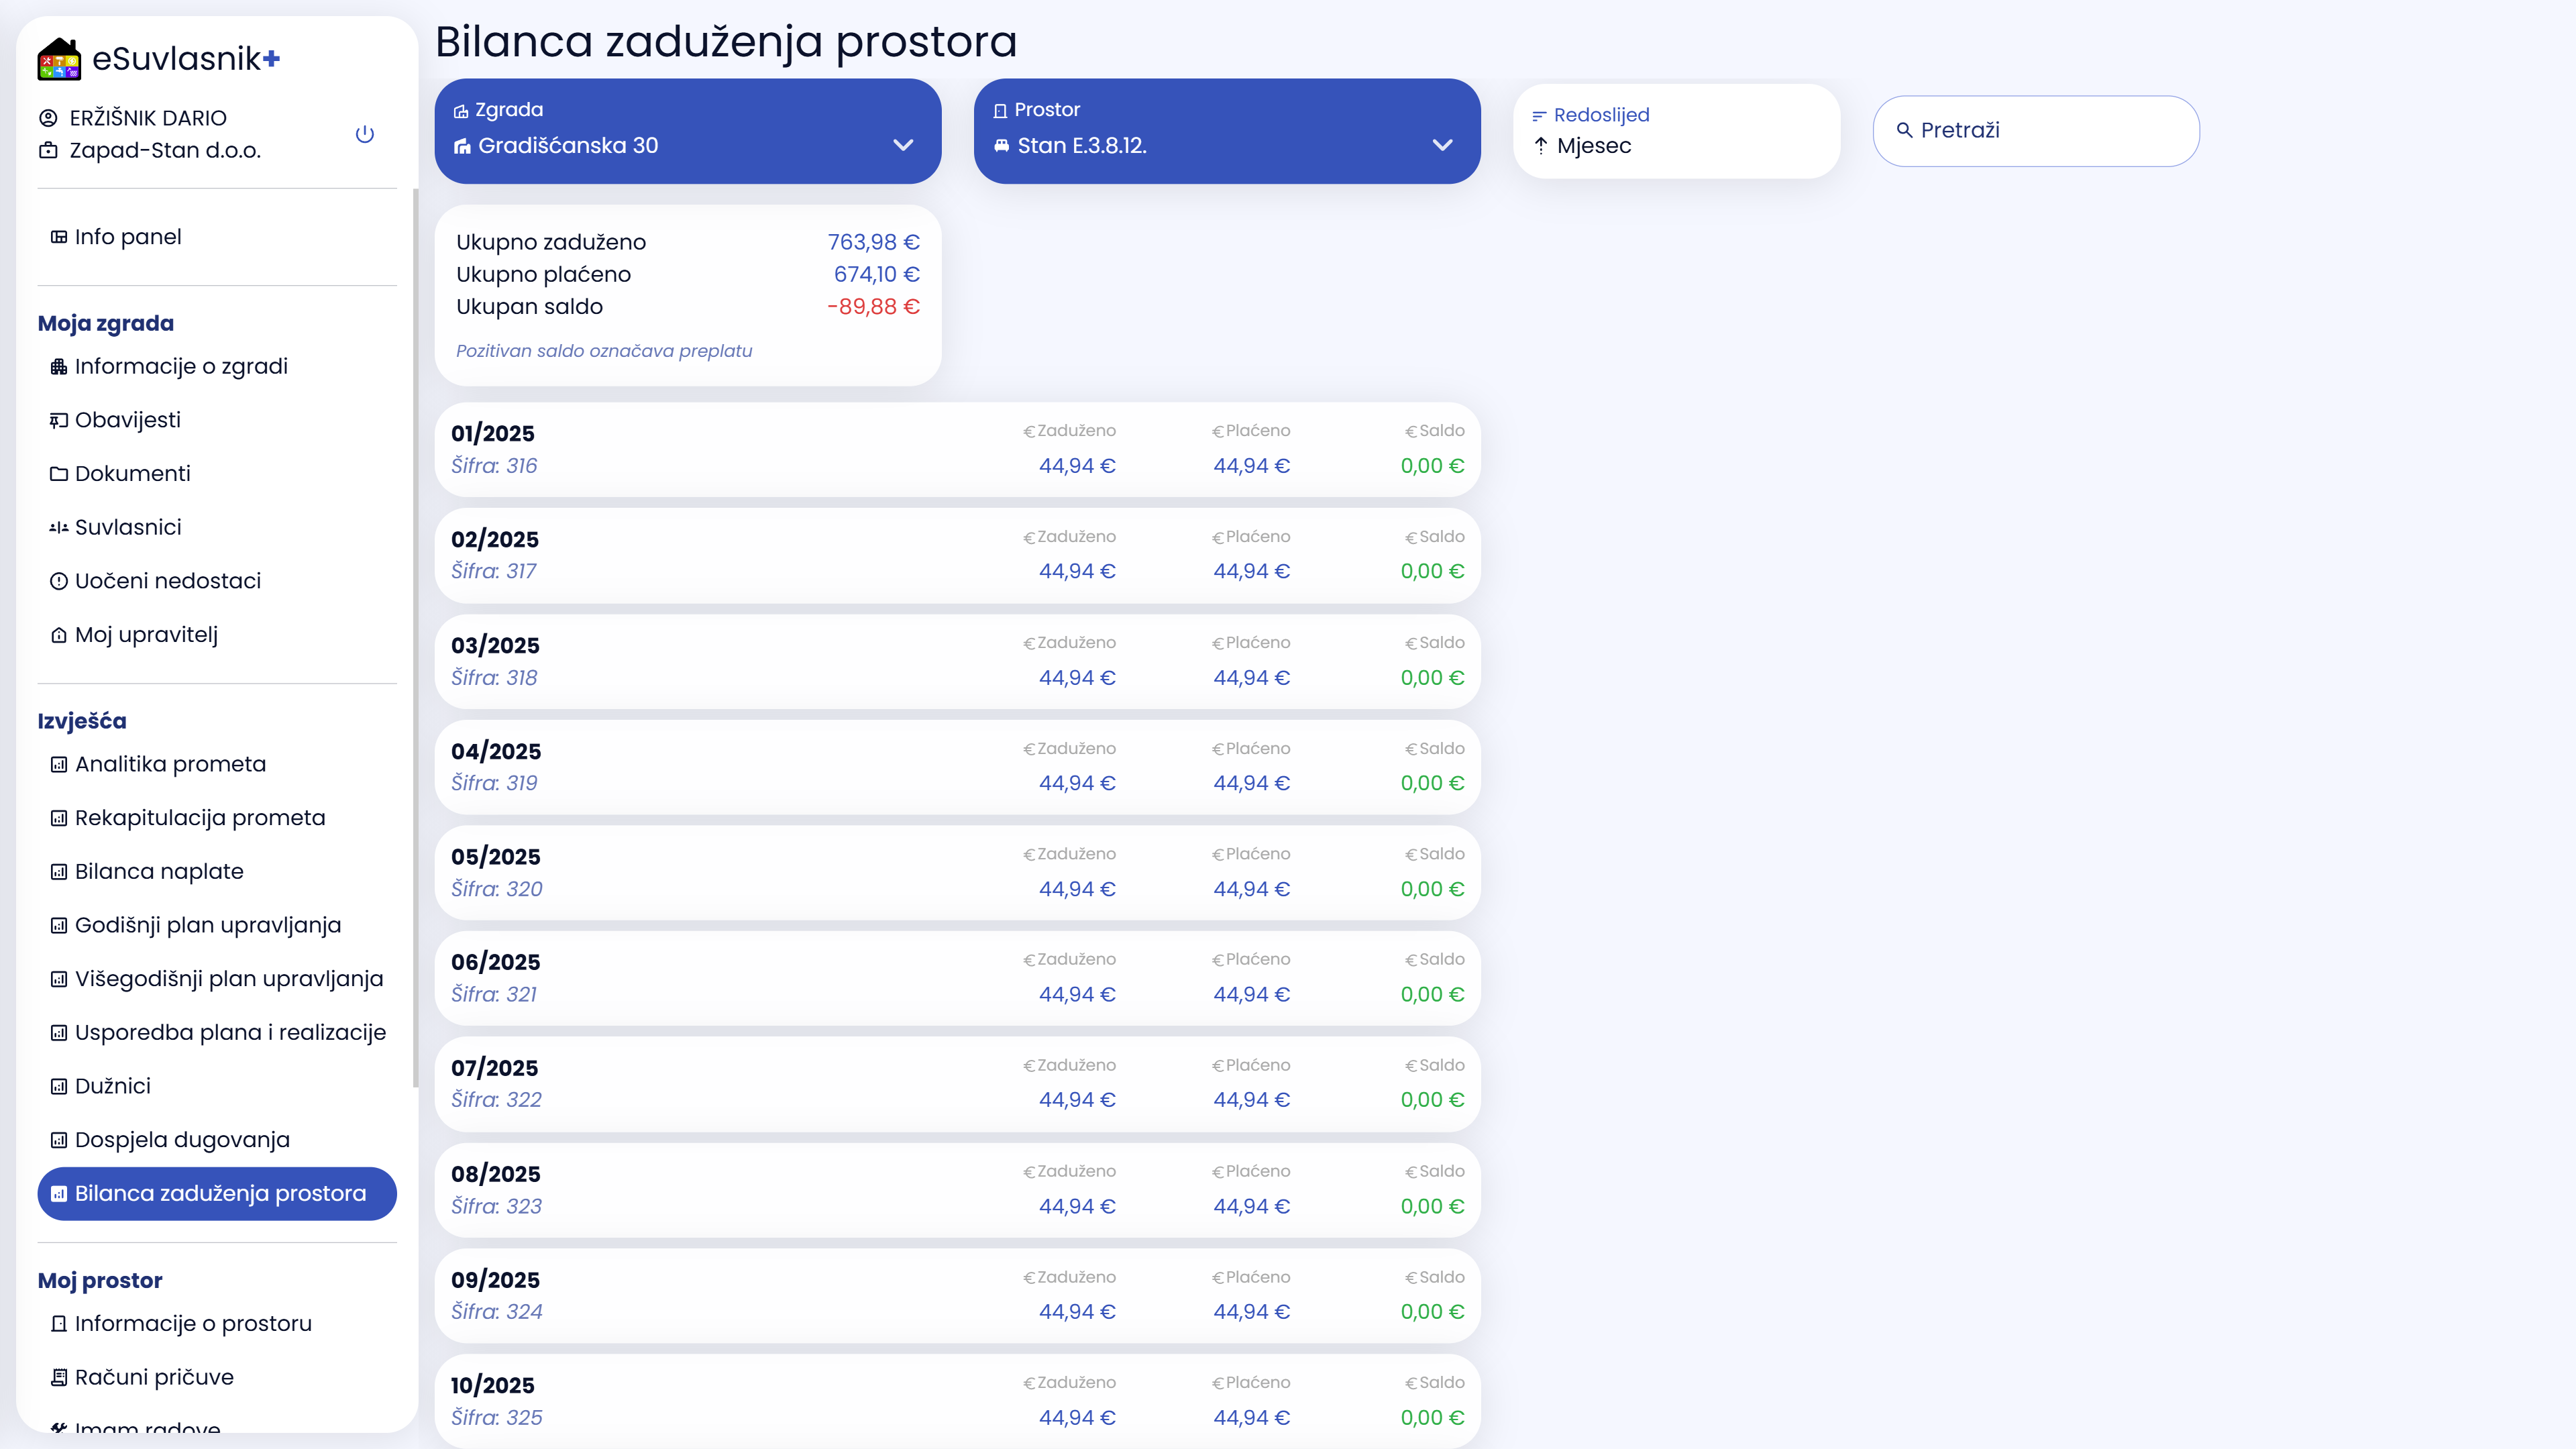
Task: Click the Izvješća section heading
Action: pos(82,722)
